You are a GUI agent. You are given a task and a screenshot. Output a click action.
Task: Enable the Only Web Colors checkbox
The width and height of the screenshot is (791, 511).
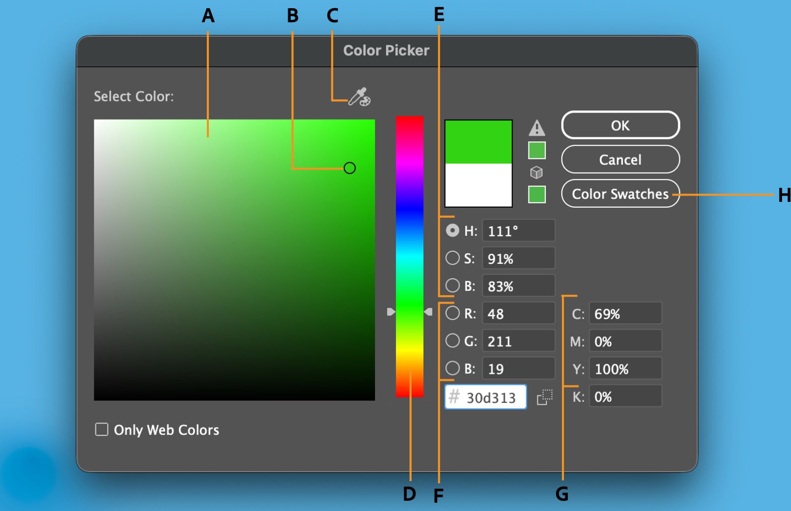click(101, 430)
